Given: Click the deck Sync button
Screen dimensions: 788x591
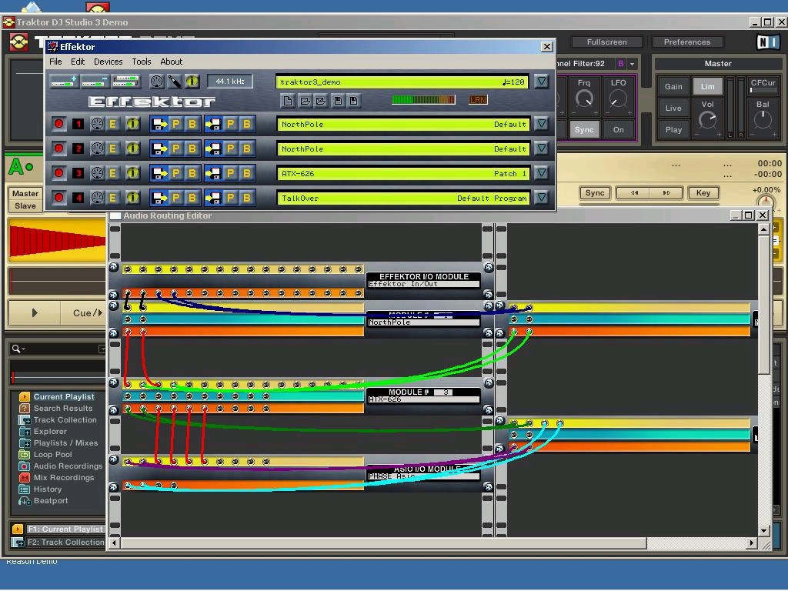Looking at the screenshot, I should coord(595,193).
